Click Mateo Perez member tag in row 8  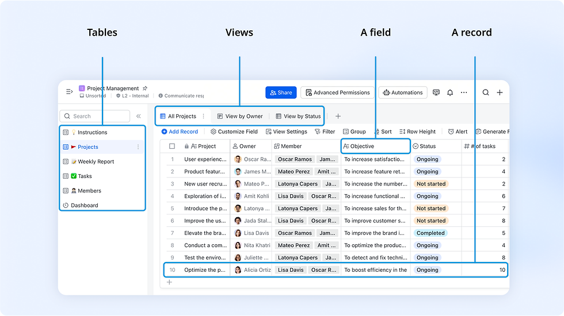coord(294,245)
